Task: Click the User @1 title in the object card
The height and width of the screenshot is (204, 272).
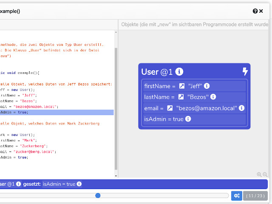Action: (x=157, y=72)
